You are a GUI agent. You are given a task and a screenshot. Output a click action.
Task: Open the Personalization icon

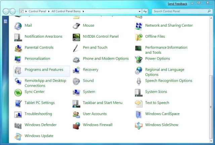tap(18, 59)
